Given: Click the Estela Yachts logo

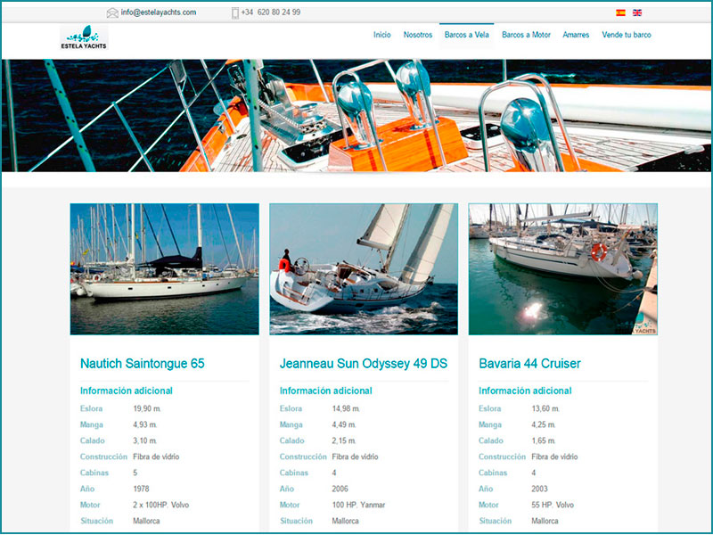Looking at the screenshot, I should (x=84, y=37).
